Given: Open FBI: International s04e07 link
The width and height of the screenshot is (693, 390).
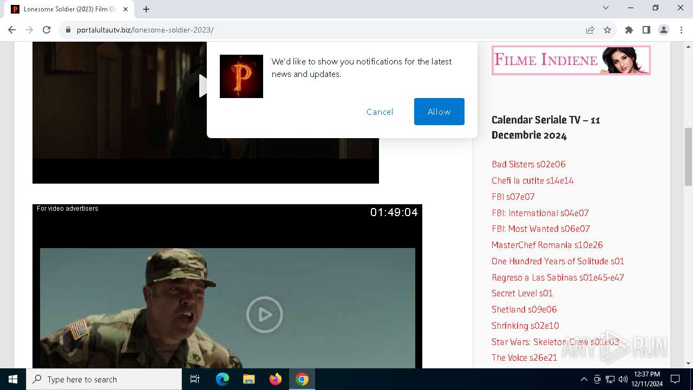Looking at the screenshot, I should click(540, 213).
